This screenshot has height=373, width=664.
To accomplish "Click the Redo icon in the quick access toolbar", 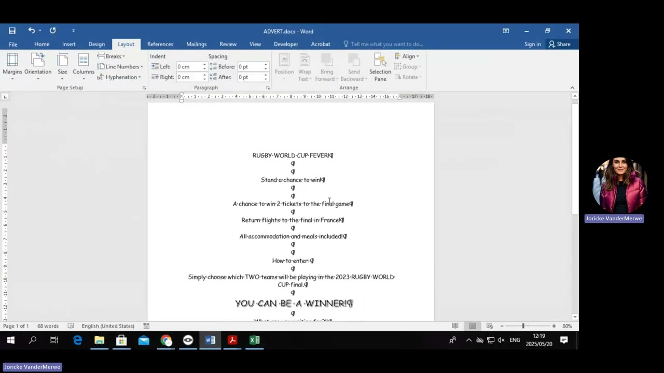I will [x=52, y=31].
